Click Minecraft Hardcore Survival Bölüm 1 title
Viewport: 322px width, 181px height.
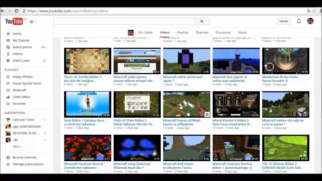click(232, 166)
